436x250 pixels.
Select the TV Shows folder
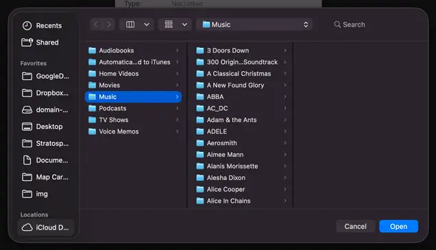click(x=133, y=120)
